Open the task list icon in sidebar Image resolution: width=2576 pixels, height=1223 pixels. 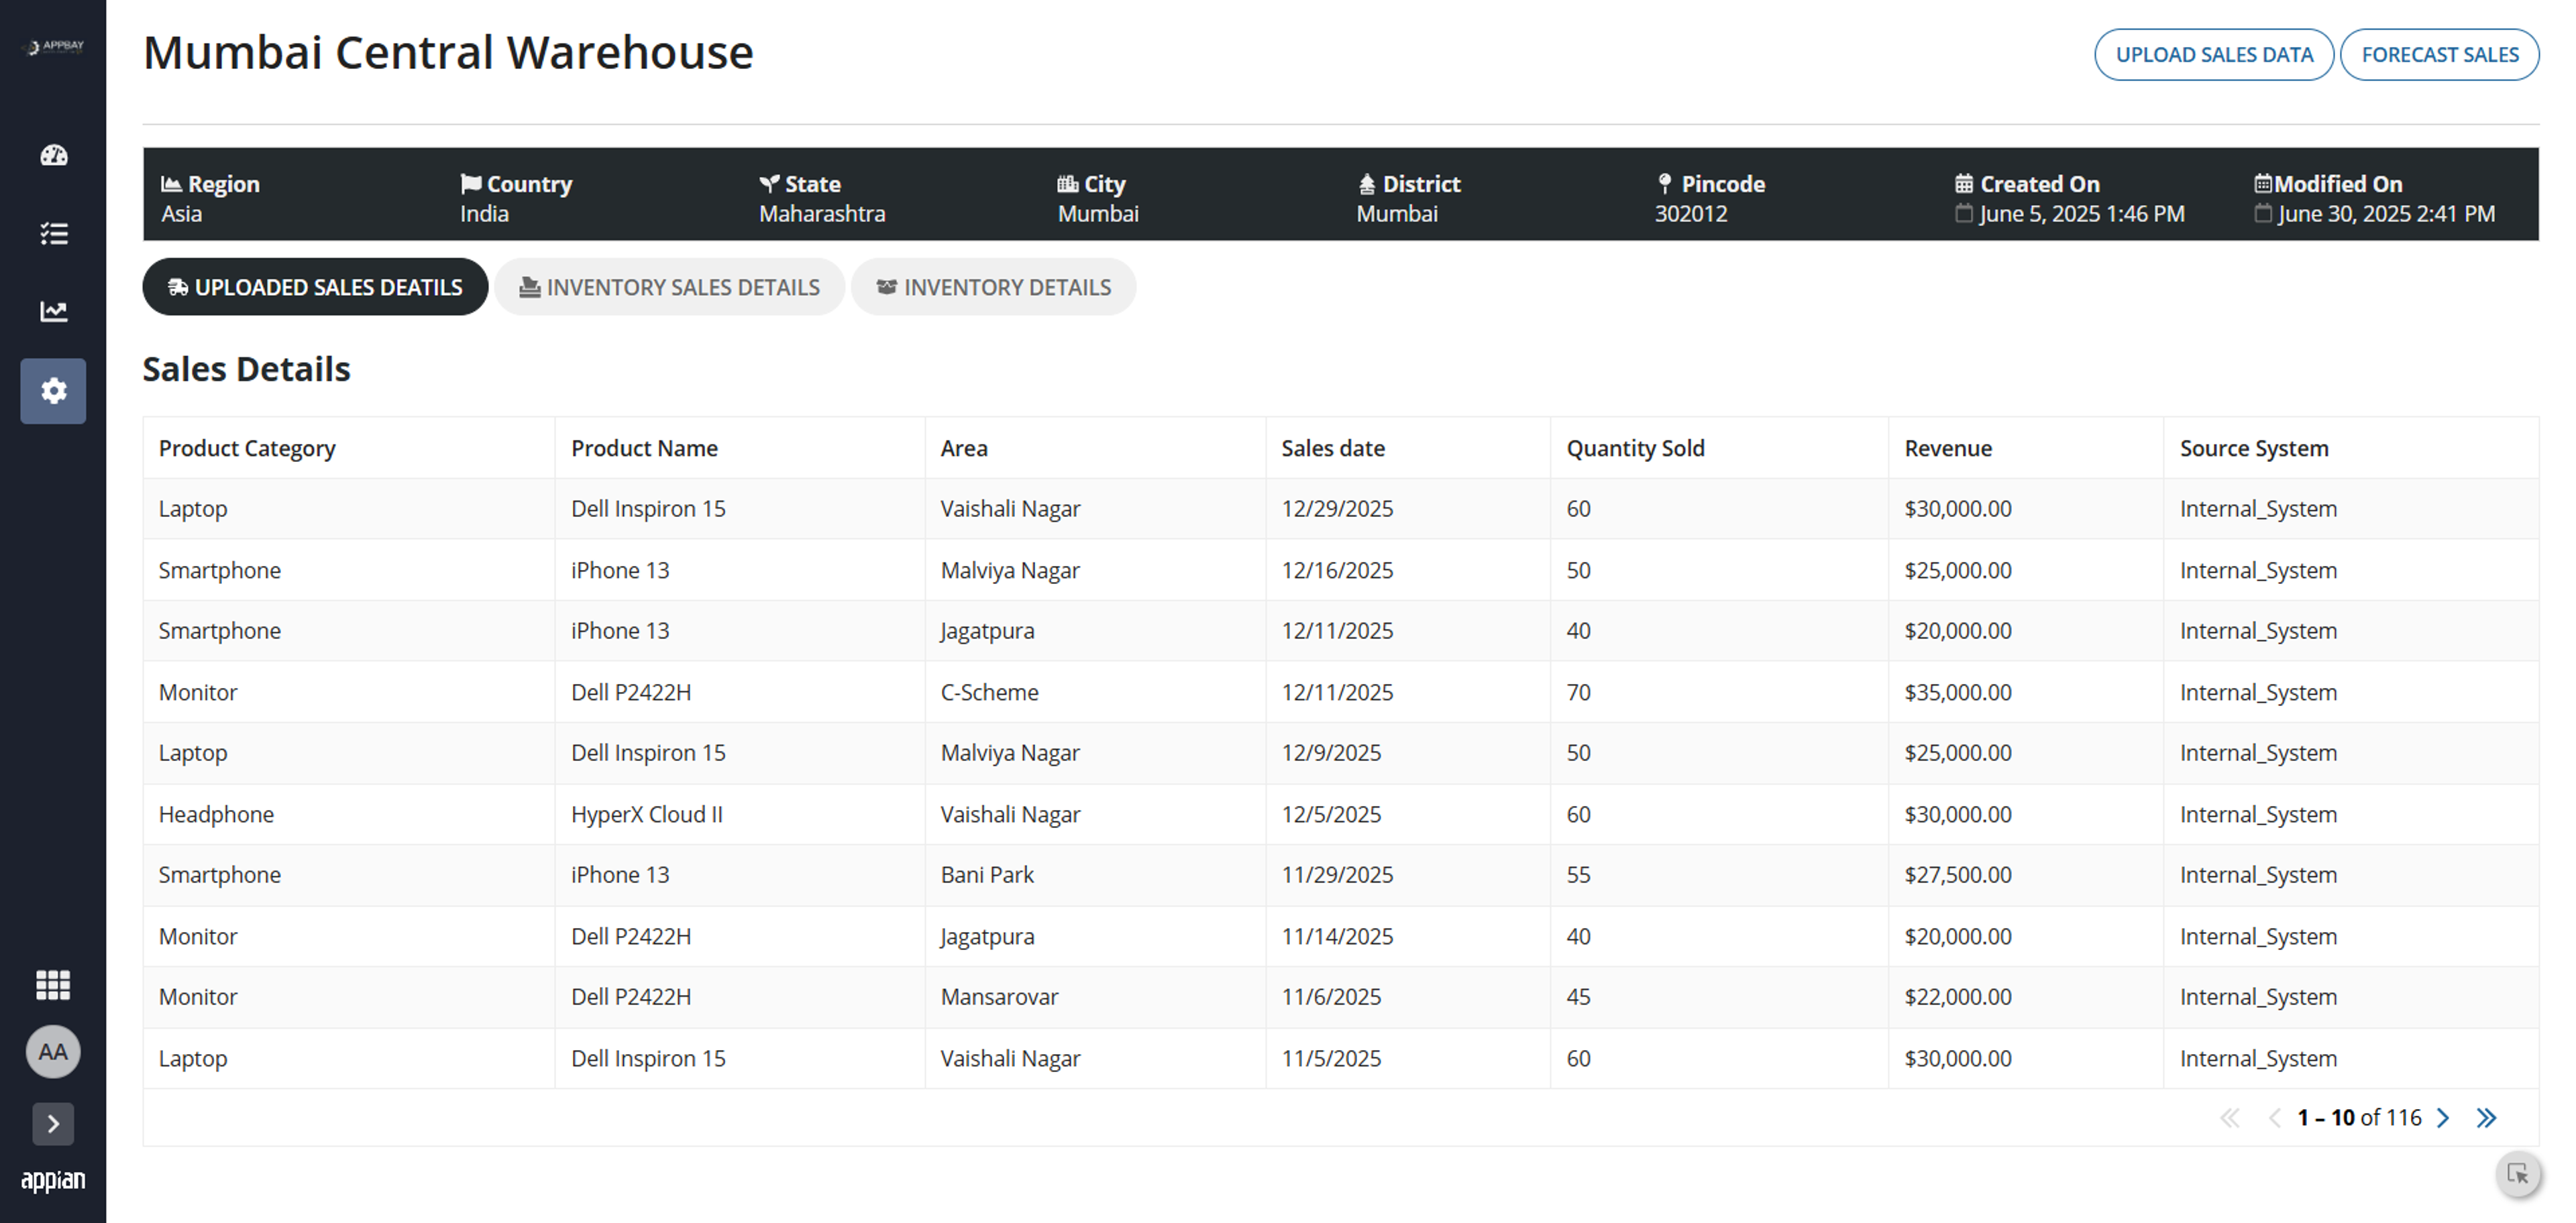click(53, 233)
